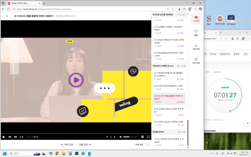This screenshot has width=251, height=157.
Task: Open the browser profile avatar
Action: coord(190,9)
